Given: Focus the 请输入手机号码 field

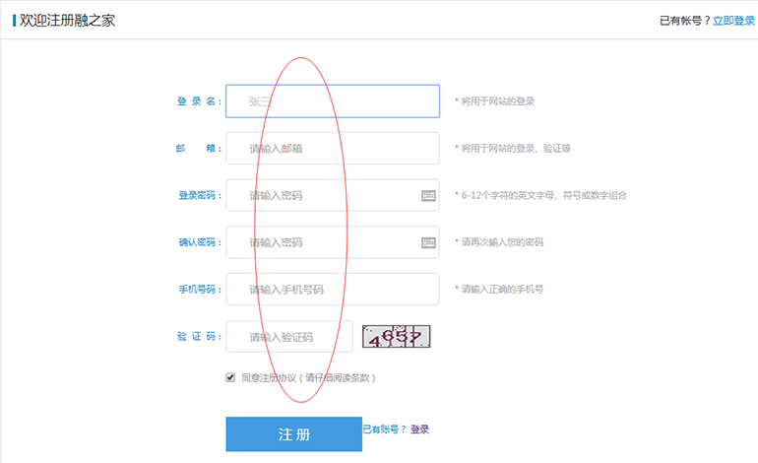Looking at the screenshot, I should tap(332, 290).
